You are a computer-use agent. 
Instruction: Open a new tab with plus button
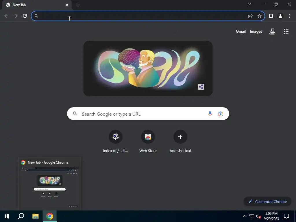point(78,5)
